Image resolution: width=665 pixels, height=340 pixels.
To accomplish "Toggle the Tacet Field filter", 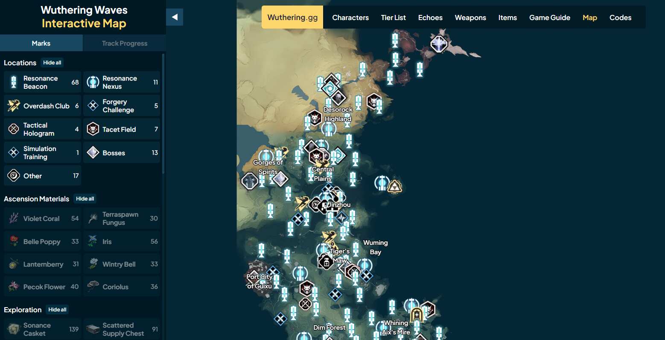I will [x=122, y=129].
